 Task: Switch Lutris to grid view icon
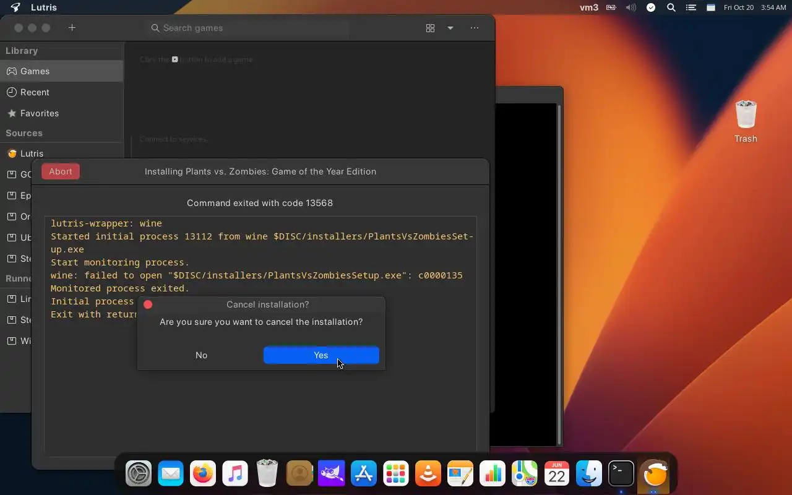pyautogui.click(x=430, y=28)
